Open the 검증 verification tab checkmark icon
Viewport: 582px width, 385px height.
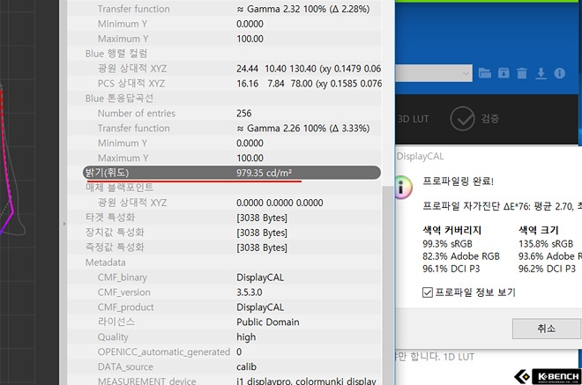462,119
